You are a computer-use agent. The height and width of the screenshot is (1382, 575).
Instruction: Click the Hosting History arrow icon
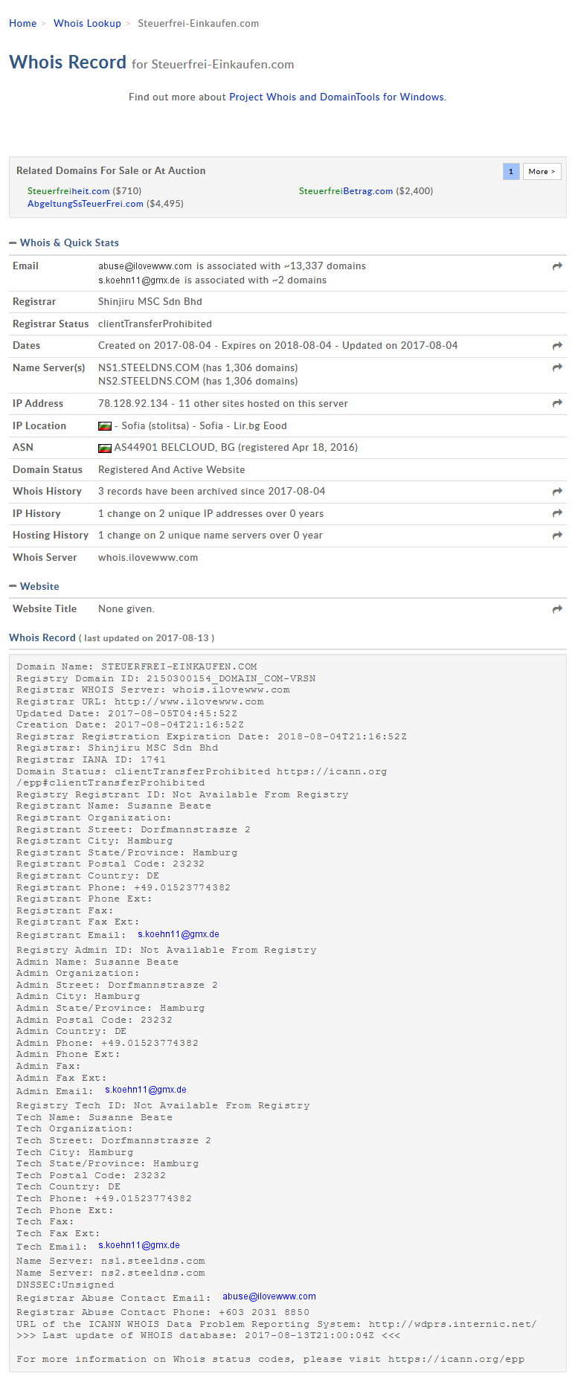557,536
